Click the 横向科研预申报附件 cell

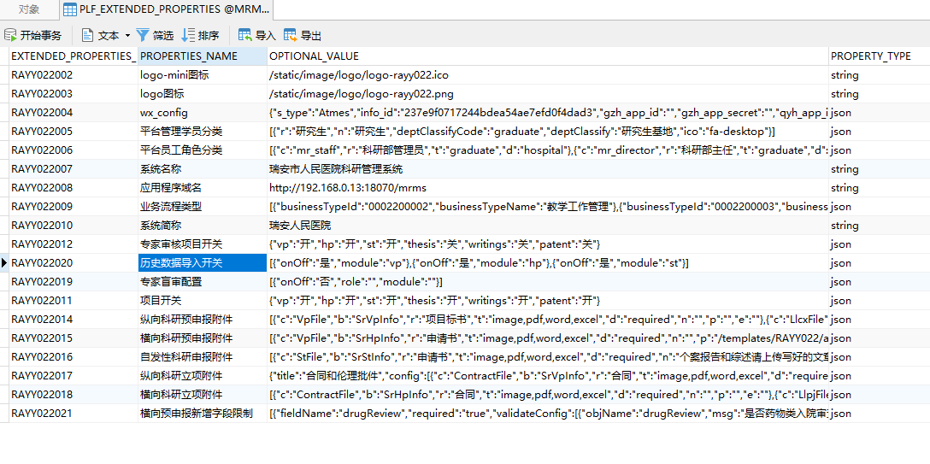pos(203,338)
